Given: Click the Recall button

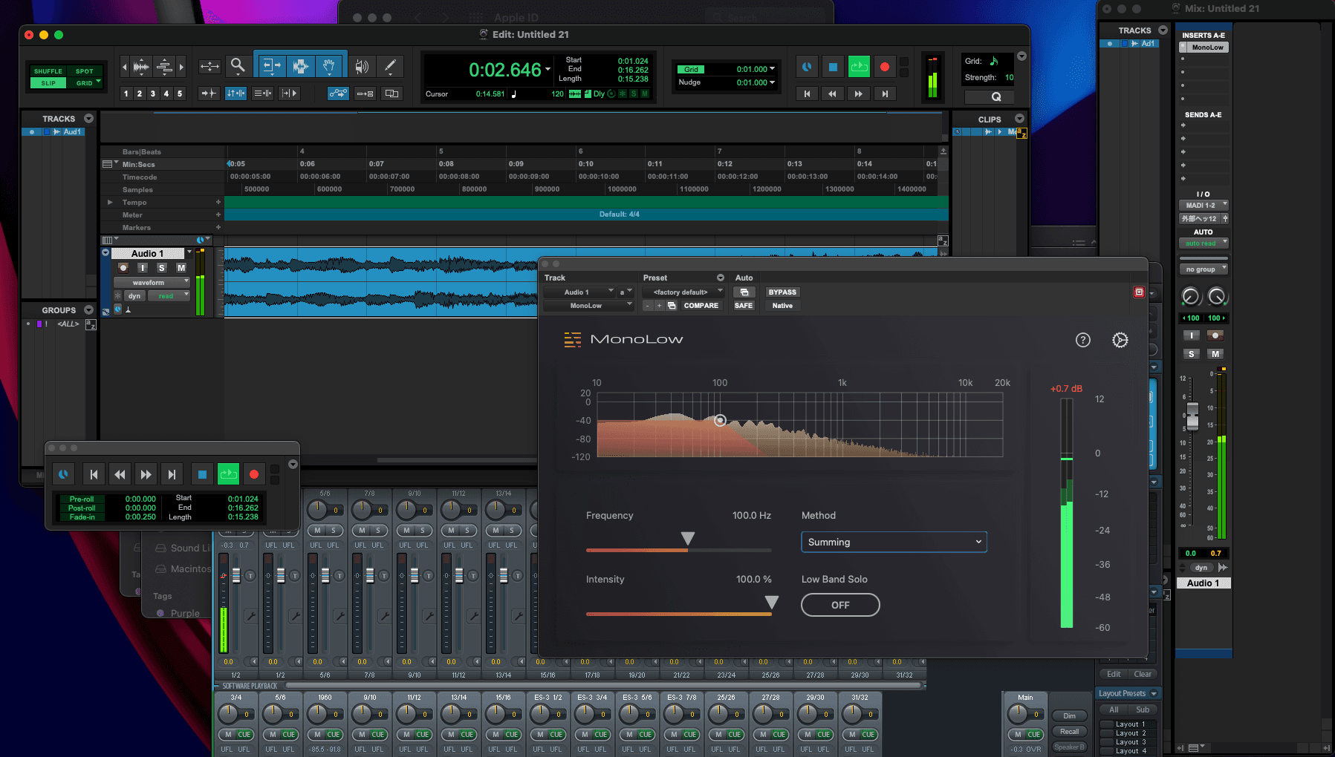Looking at the screenshot, I should coord(1069,732).
